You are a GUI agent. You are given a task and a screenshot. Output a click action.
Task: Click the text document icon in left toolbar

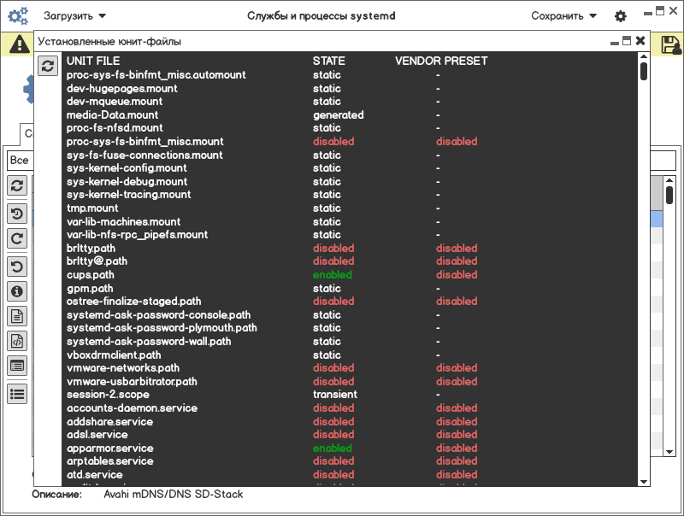(17, 316)
